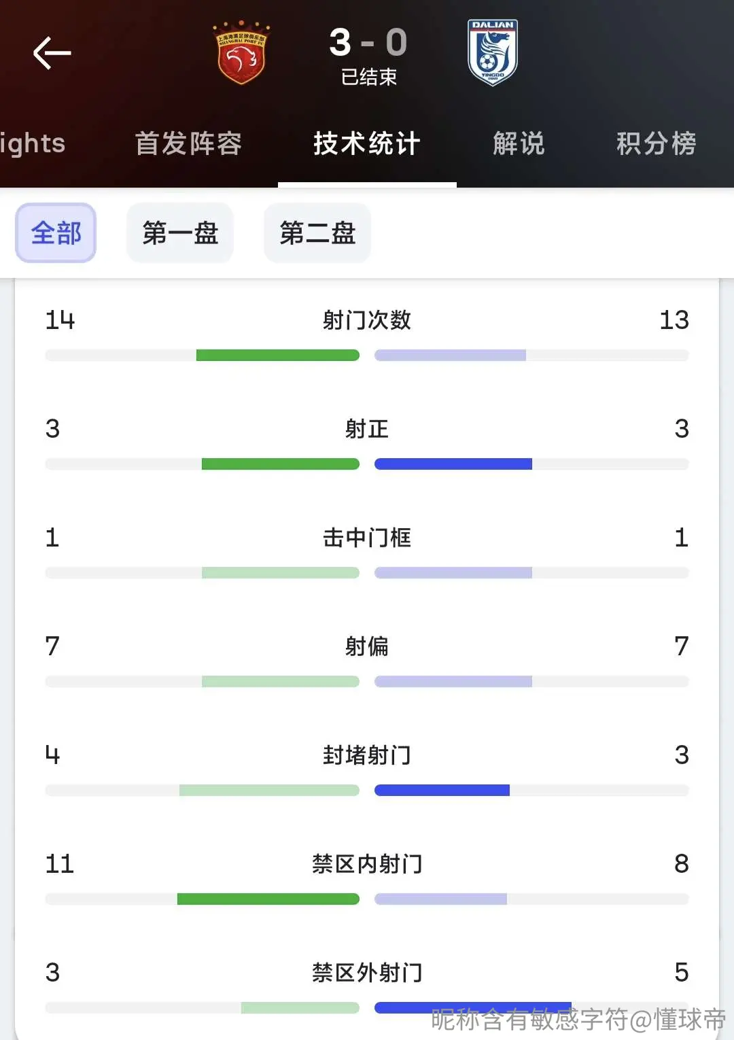Tap the back arrow icon
Image resolution: width=734 pixels, height=1040 pixels.
coord(52,53)
